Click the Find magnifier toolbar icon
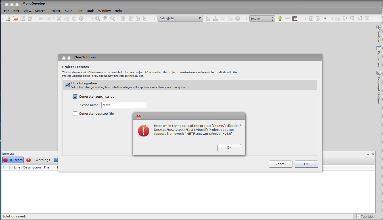The width and height of the screenshot is (383, 220). (97, 19)
